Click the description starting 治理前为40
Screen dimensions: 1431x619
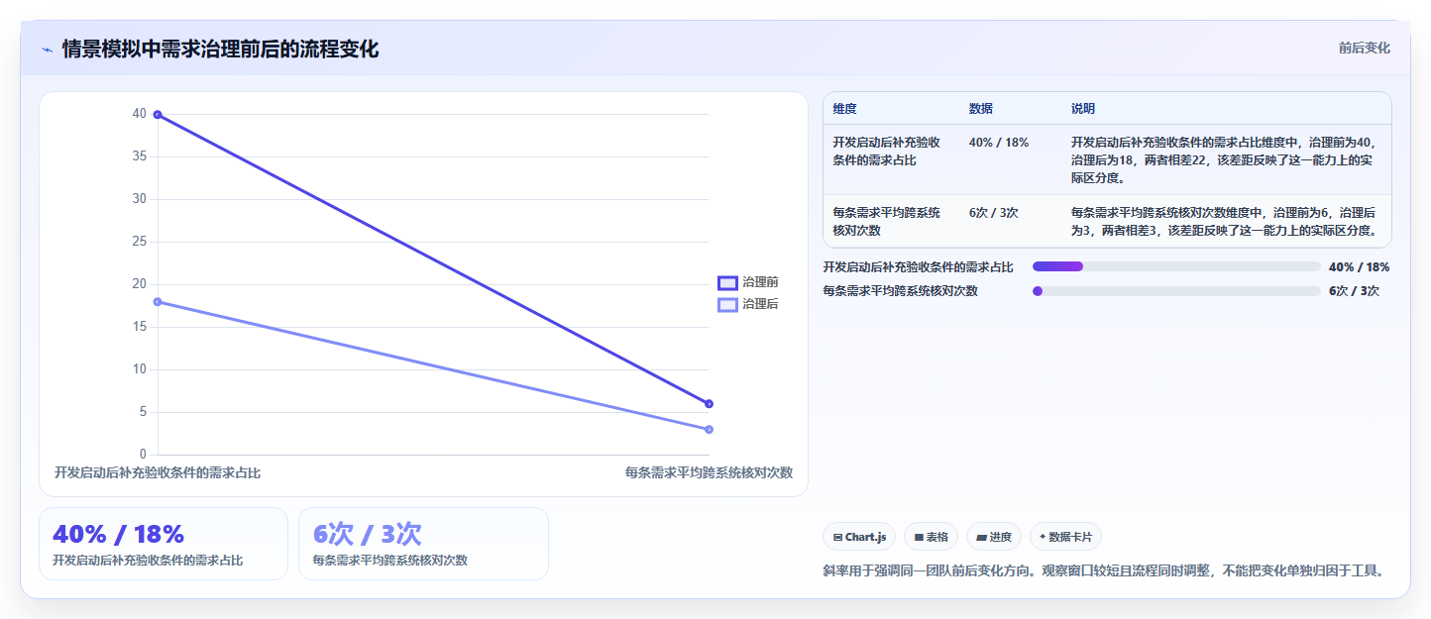[1226, 160]
